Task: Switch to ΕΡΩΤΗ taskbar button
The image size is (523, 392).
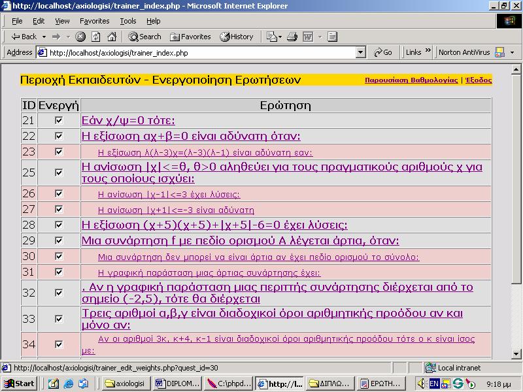Action: [381, 384]
